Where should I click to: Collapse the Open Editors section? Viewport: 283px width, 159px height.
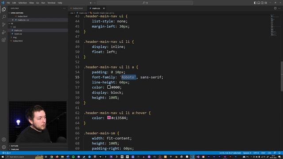pyautogui.click(x=17, y=13)
